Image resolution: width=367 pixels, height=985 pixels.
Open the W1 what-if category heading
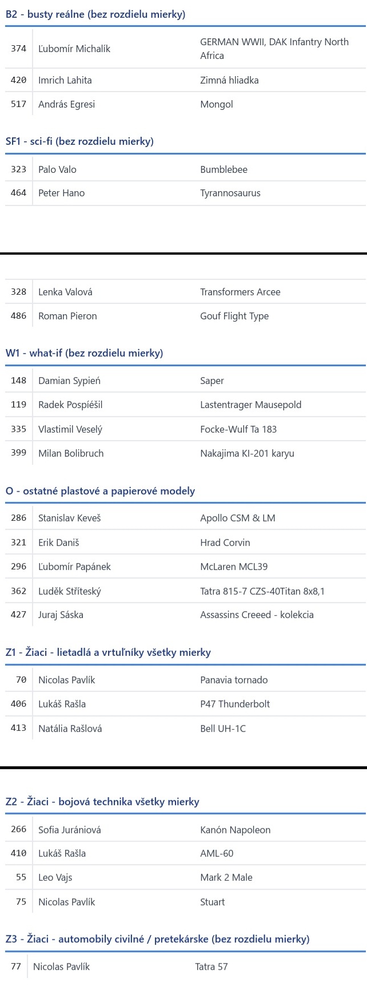click(84, 353)
